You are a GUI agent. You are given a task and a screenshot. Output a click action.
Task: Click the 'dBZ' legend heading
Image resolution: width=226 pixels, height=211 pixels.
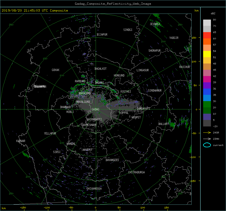click(x=213, y=14)
